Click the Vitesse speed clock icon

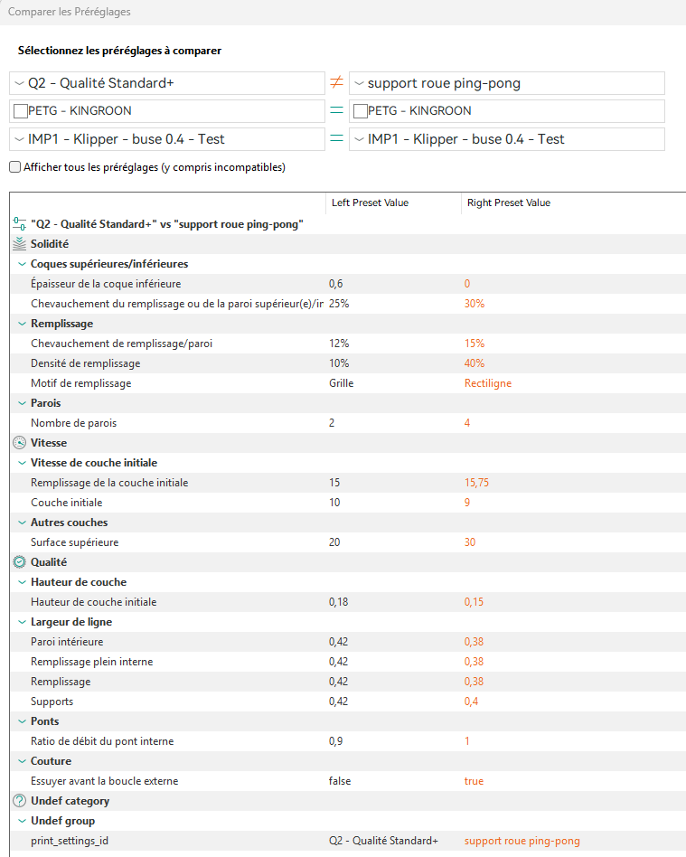19,443
